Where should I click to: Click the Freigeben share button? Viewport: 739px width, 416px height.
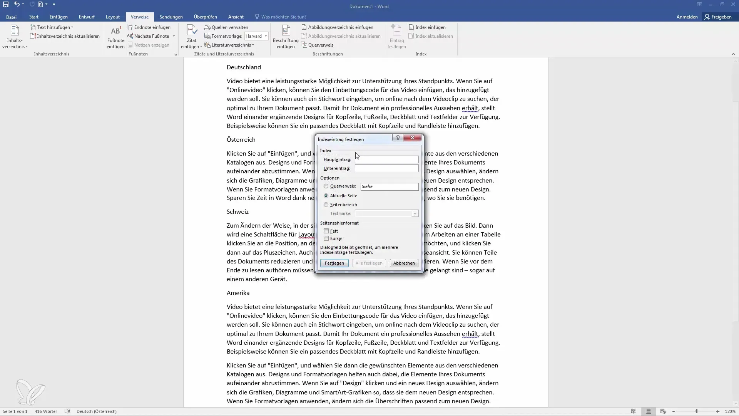point(718,17)
